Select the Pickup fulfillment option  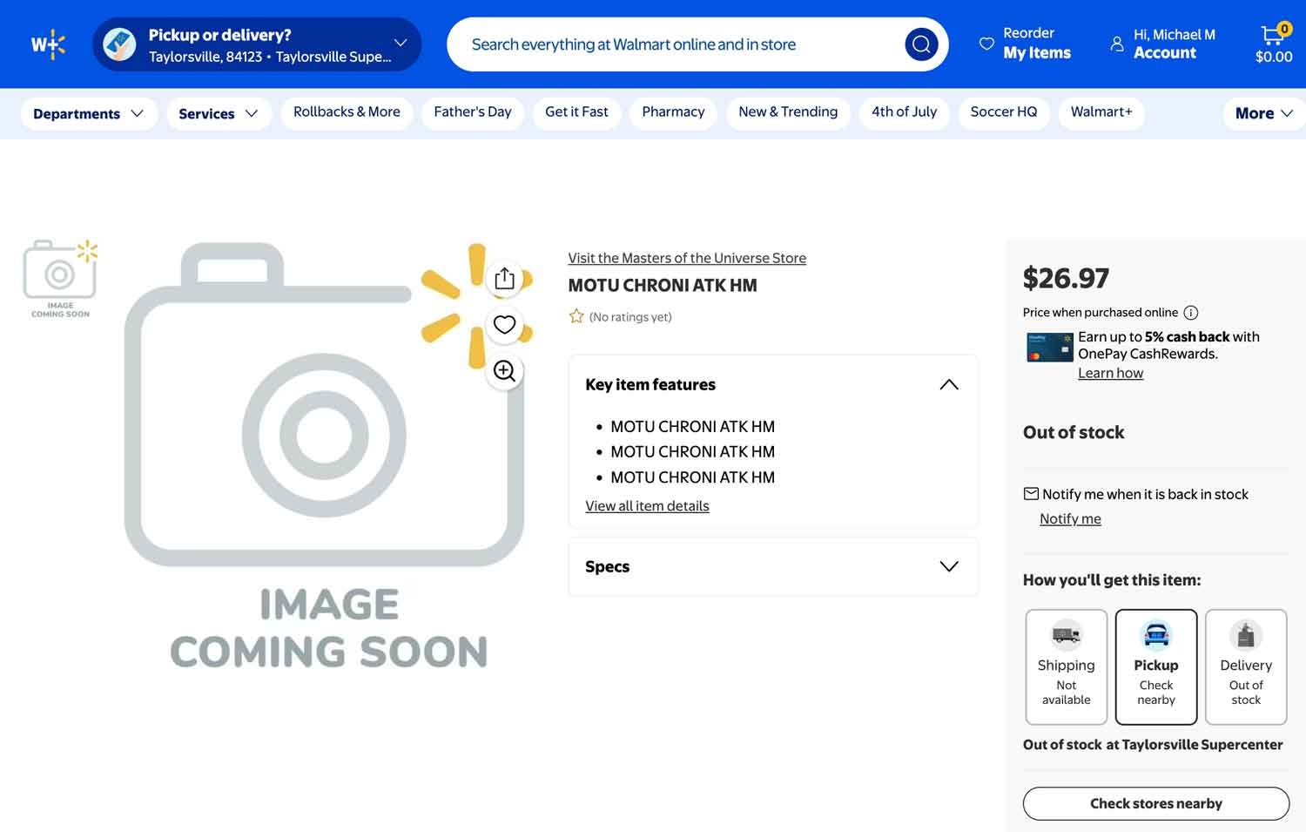pyautogui.click(x=1156, y=667)
